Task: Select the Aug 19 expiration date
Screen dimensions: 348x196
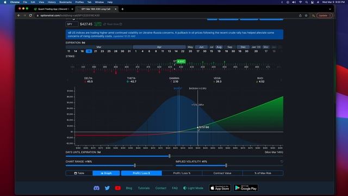Action: (219, 51)
